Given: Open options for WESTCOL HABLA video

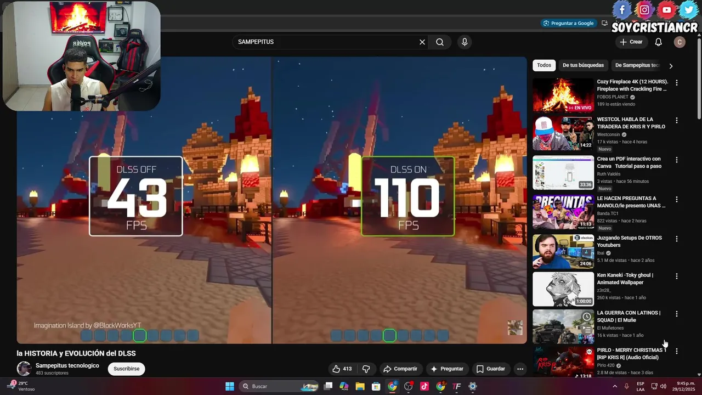Looking at the screenshot, I should (x=676, y=120).
